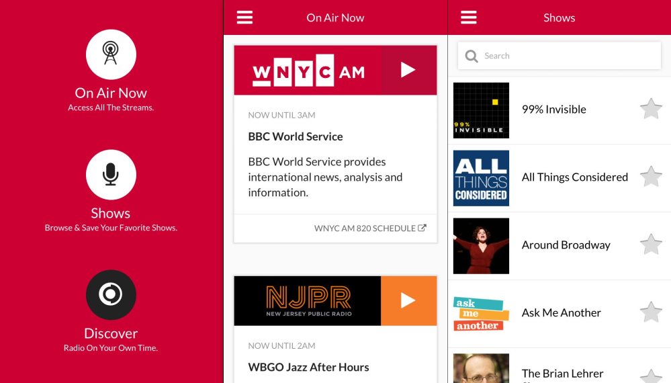Select 'The Brian Lehrer' show title
671x383 pixels.
562,374
